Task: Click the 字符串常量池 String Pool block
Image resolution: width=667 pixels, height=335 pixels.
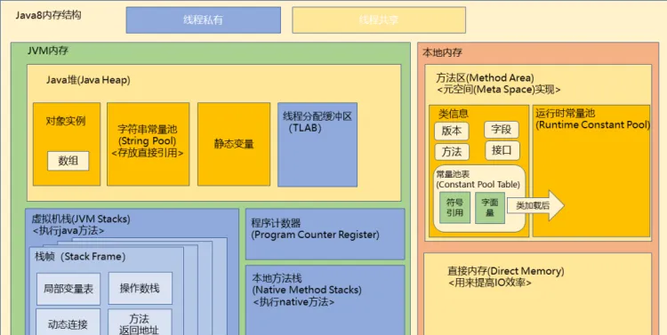Action: pos(148,144)
